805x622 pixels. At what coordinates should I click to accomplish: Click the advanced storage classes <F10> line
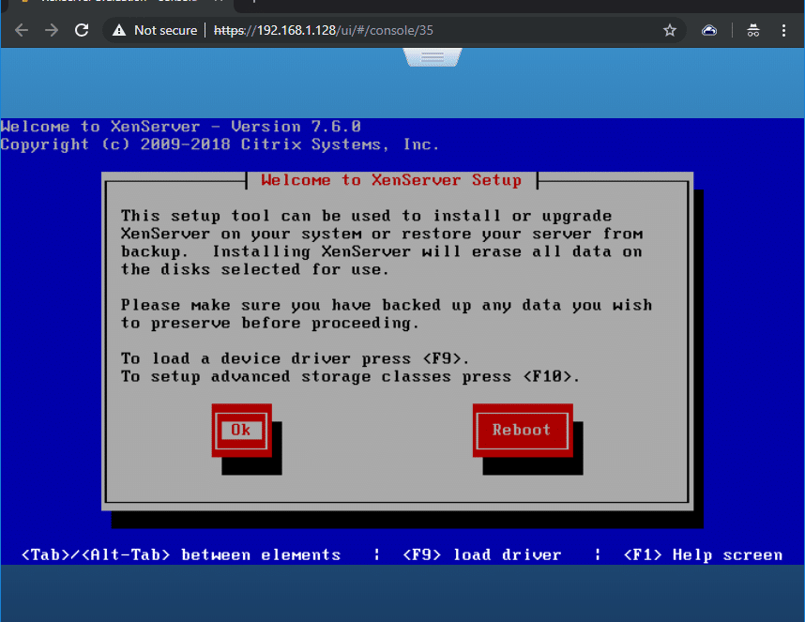point(350,377)
